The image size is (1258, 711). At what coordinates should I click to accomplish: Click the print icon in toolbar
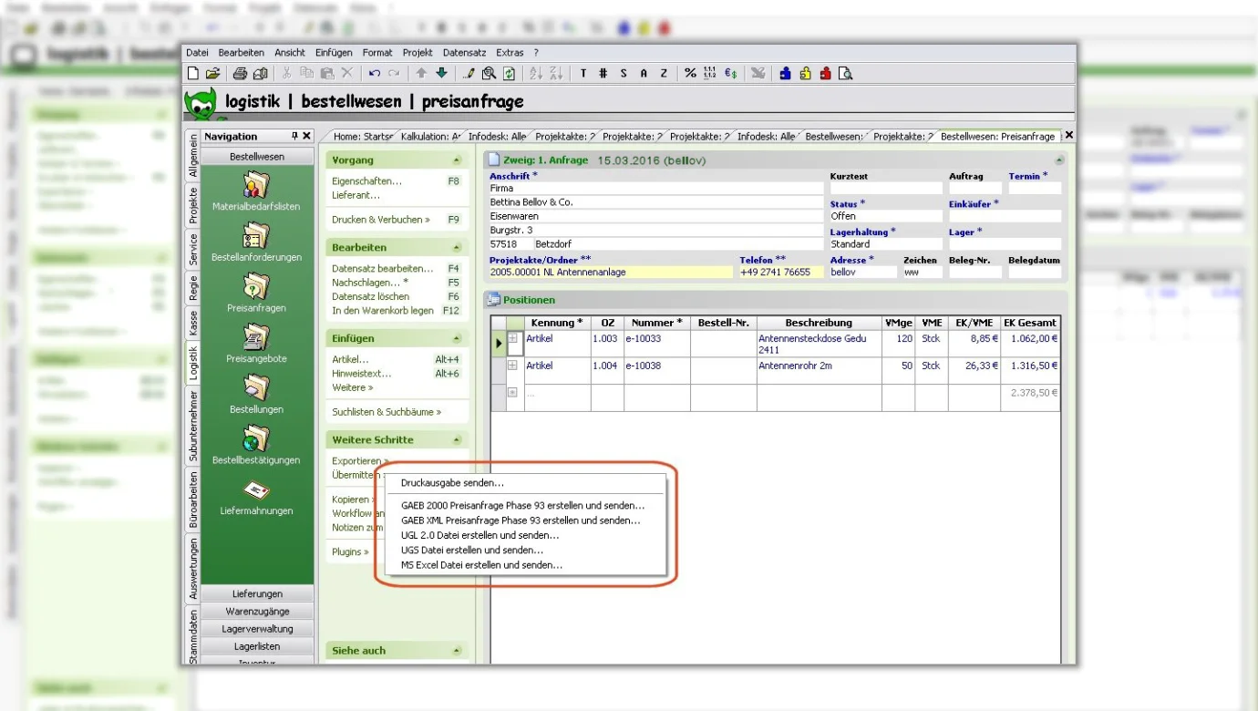coord(240,74)
